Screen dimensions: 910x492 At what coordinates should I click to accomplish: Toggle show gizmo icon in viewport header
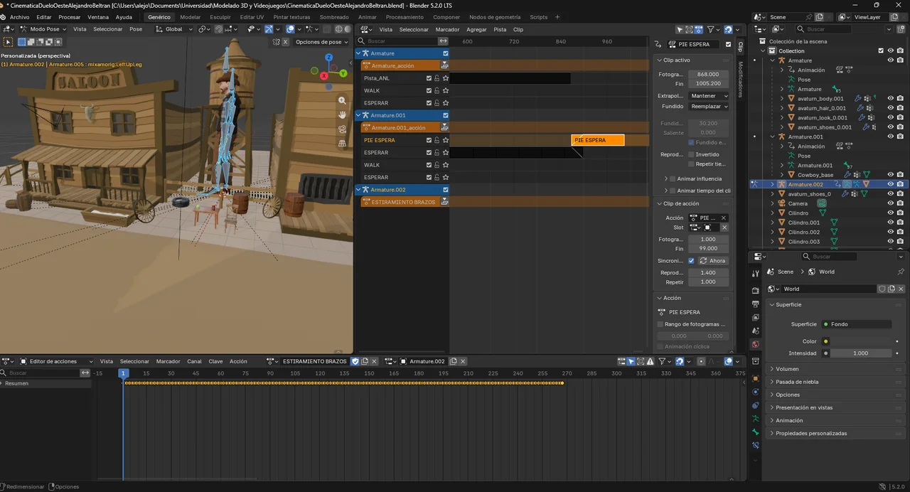point(269,29)
